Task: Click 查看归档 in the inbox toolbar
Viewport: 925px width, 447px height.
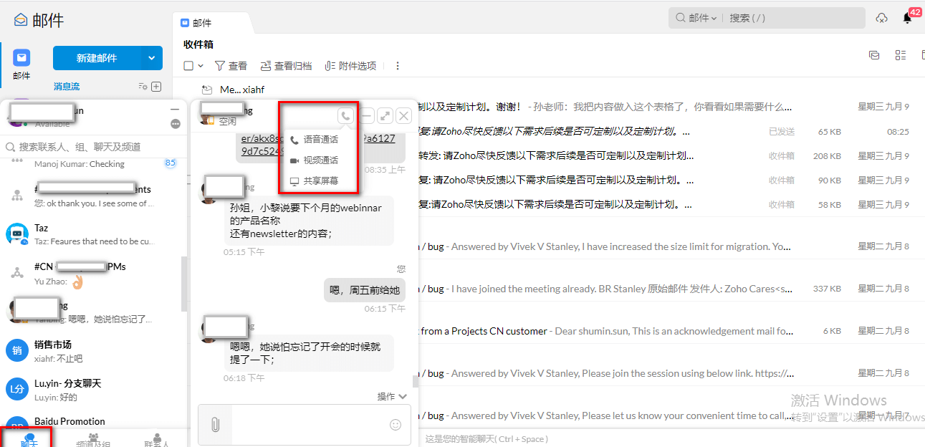Action: [x=286, y=66]
